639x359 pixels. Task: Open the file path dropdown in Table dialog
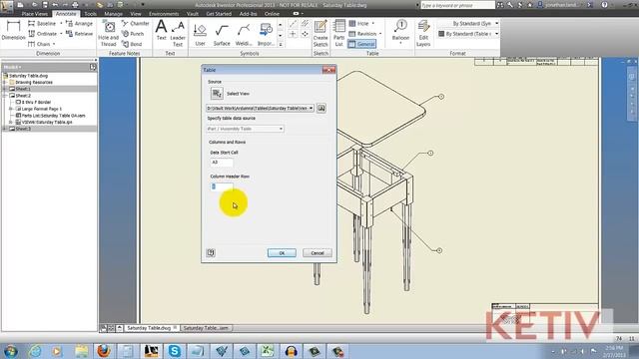(x=311, y=109)
